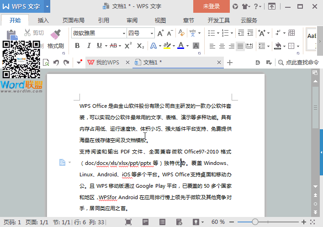Image resolution: width=323 pixels, height=227 pixels.
Task: Toggle Bold formatting
Action: coord(77,46)
